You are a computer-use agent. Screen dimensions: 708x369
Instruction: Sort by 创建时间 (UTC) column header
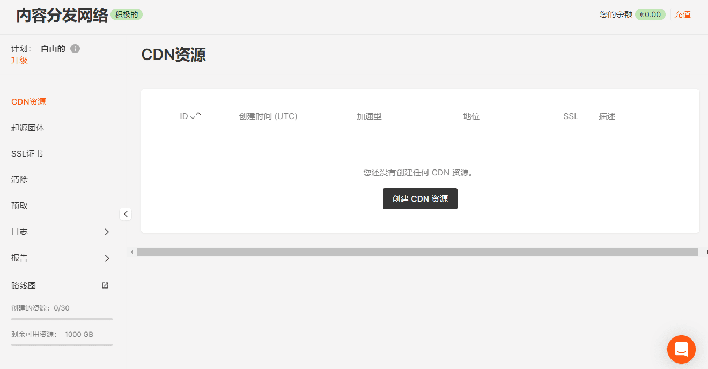tap(268, 116)
